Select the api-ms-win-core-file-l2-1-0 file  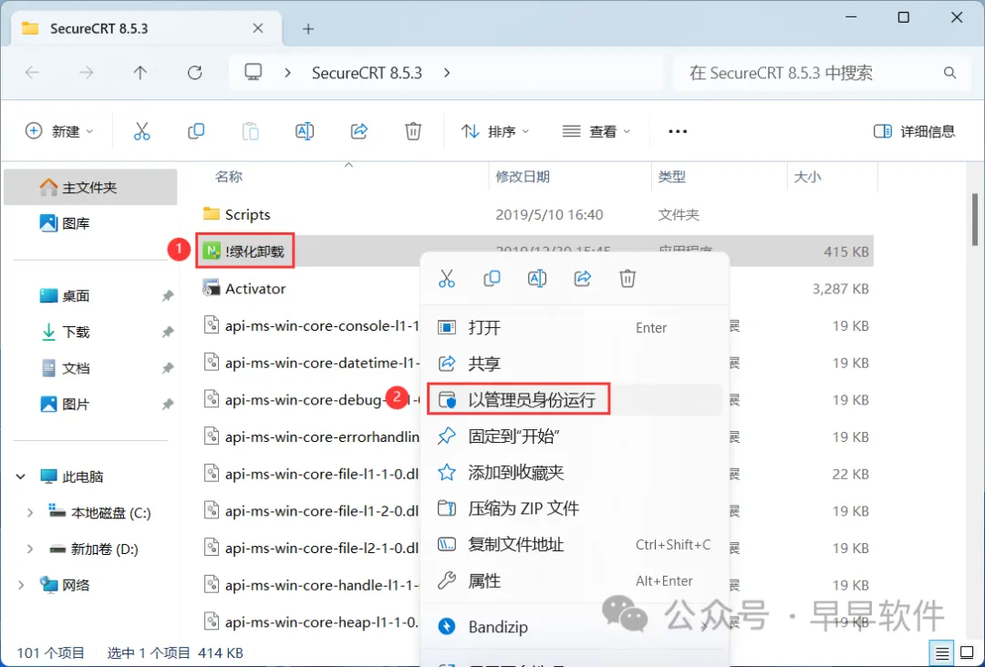click(x=312, y=549)
